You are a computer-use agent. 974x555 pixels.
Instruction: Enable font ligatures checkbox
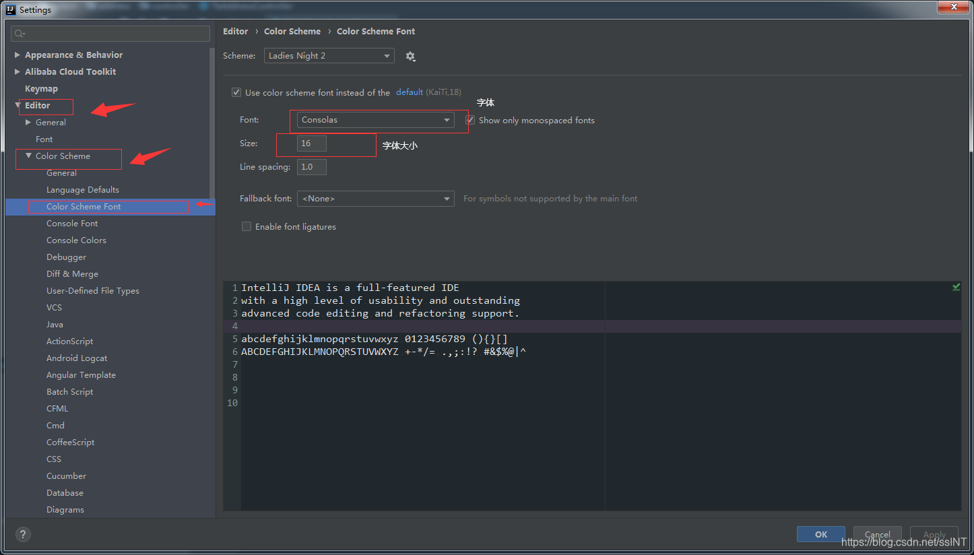tap(247, 226)
